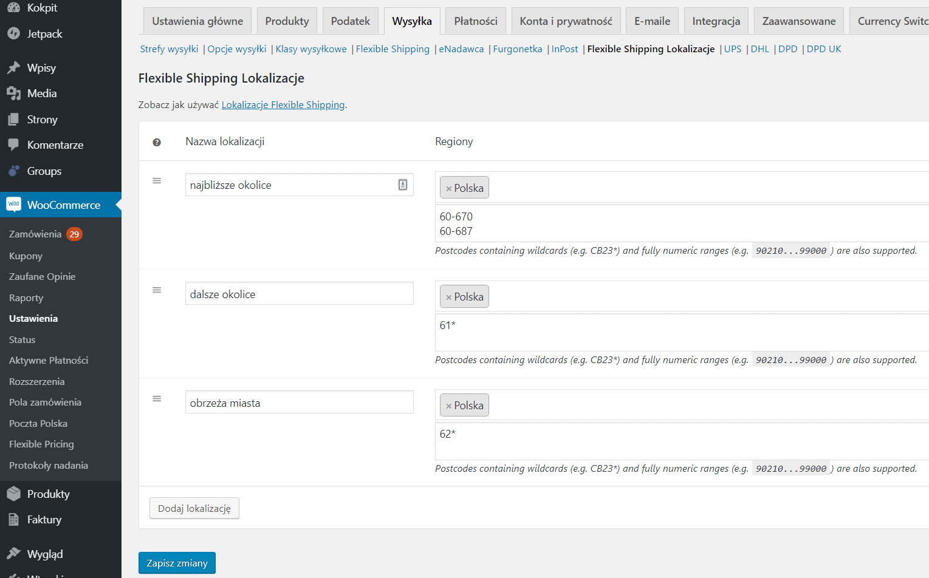Viewport: 929px width, 578px height.
Task: Open Media library icon
Action: pyautogui.click(x=13, y=93)
